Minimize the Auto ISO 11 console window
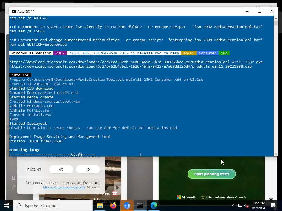 point(247,11)
